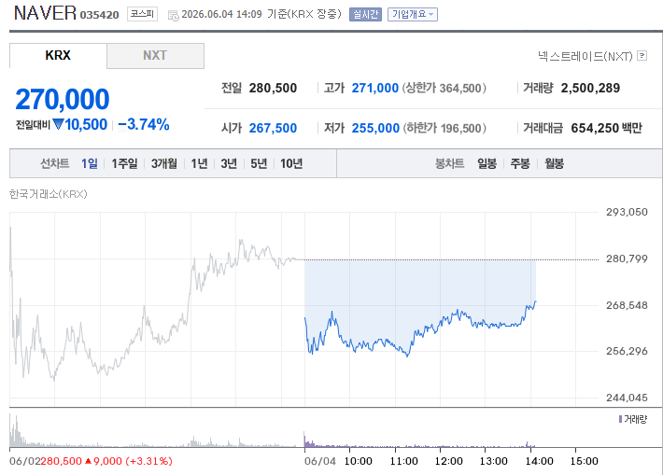Select the 3개월 line chart period
The image size is (663, 475).
164,163
